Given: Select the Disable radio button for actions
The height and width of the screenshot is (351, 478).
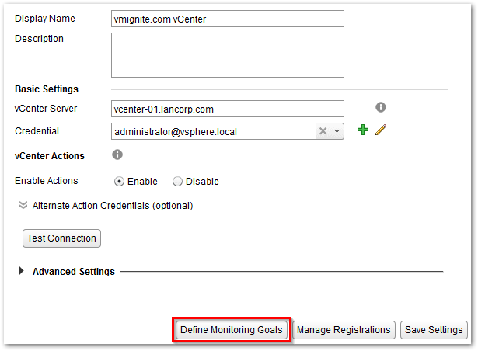Looking at the screenshot, I should pyautogui.click(x=177, y=182).
